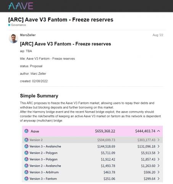Click the Aave icon in pink row

pos(26,131)
